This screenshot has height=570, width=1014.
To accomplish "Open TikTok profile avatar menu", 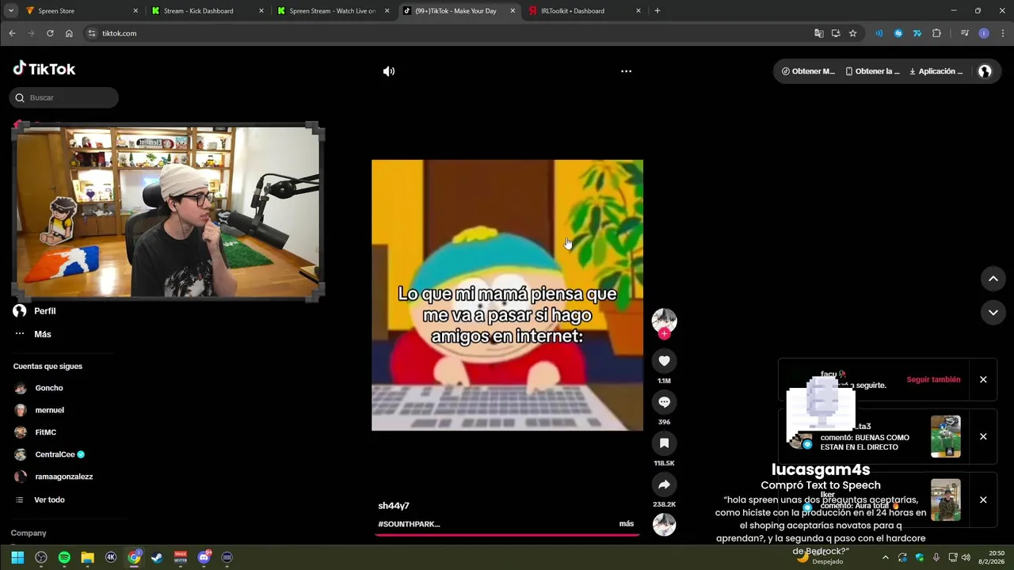I will pyautogui.click(x=985, y=71).
